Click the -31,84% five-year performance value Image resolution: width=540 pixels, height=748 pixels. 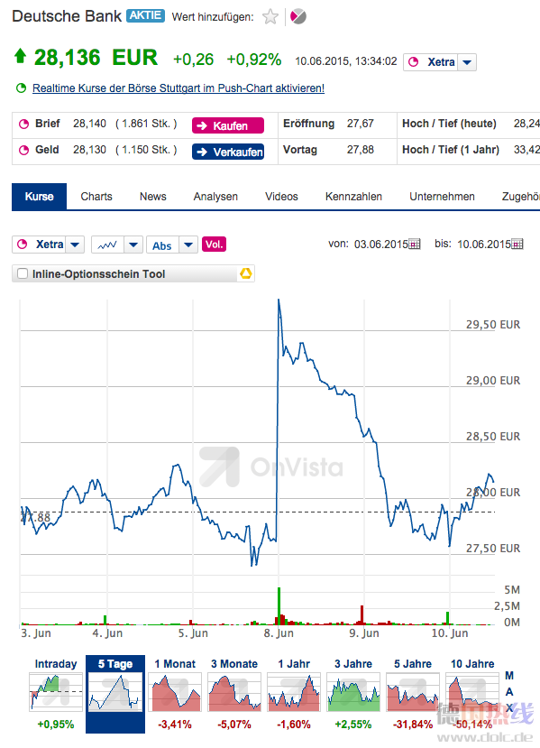[x=413, y=725]
